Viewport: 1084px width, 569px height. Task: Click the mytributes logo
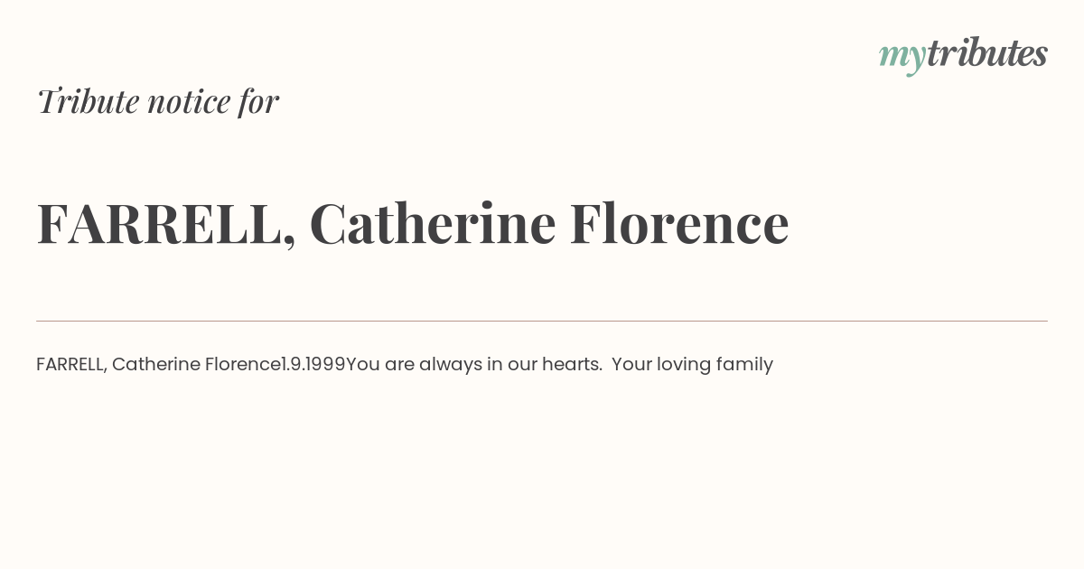tap(963, 55)
